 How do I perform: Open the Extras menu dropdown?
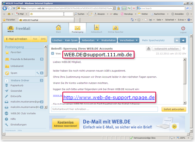182,20
